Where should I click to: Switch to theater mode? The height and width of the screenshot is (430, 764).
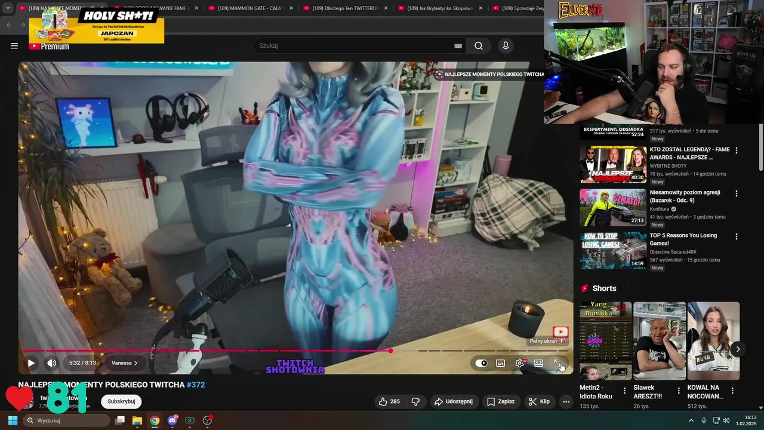click(538, 363)
